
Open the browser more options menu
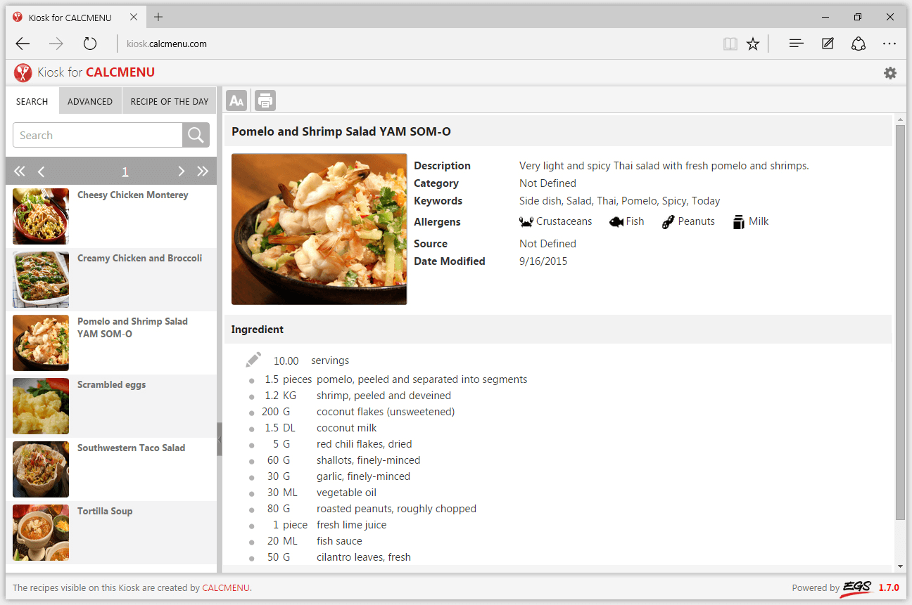pyautogui.click(x=889, y=43)
